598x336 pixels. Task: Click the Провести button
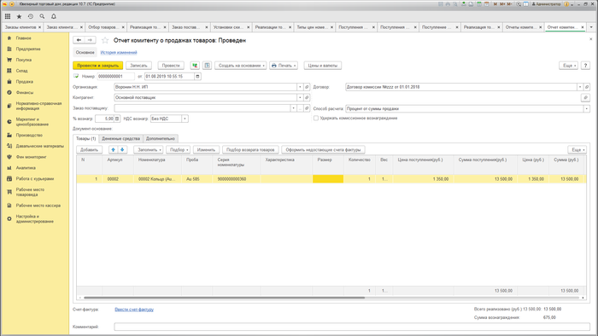(171, 66)
